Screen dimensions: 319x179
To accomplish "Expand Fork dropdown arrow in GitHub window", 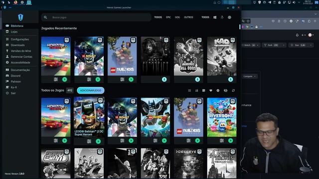I will point(284,45).
